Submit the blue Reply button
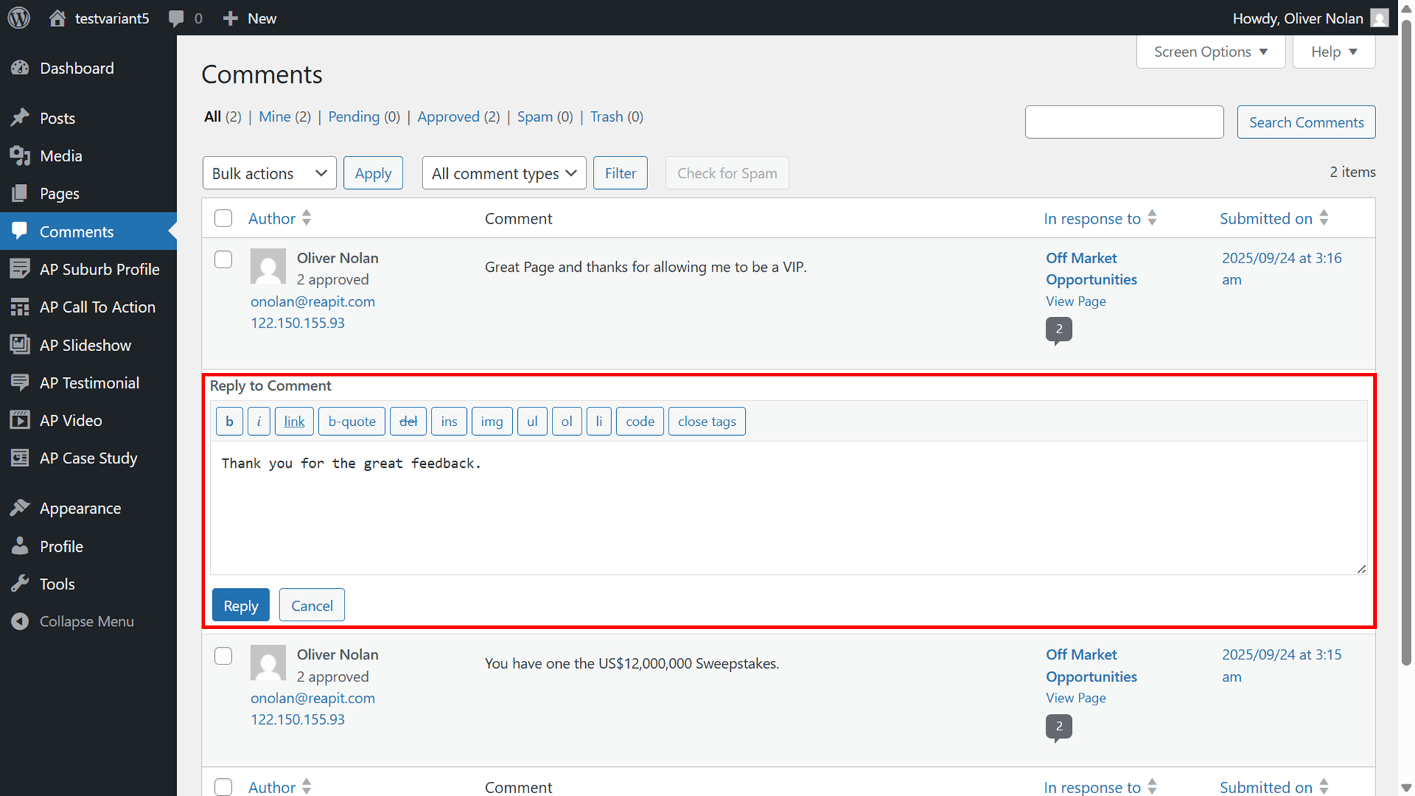Viewport: 1415px width, 796px height. click(x=241, y=606)
